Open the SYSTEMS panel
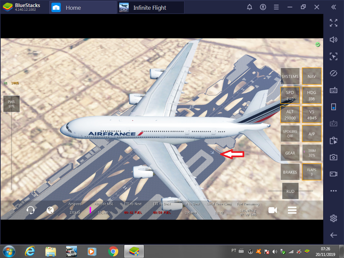This screenshot has height=258, width=344. pos(290,76)
